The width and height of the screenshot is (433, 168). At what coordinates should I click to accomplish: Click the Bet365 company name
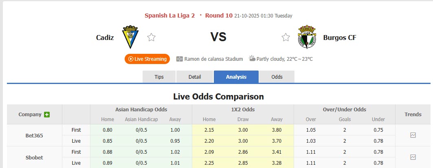coord(34,135)
